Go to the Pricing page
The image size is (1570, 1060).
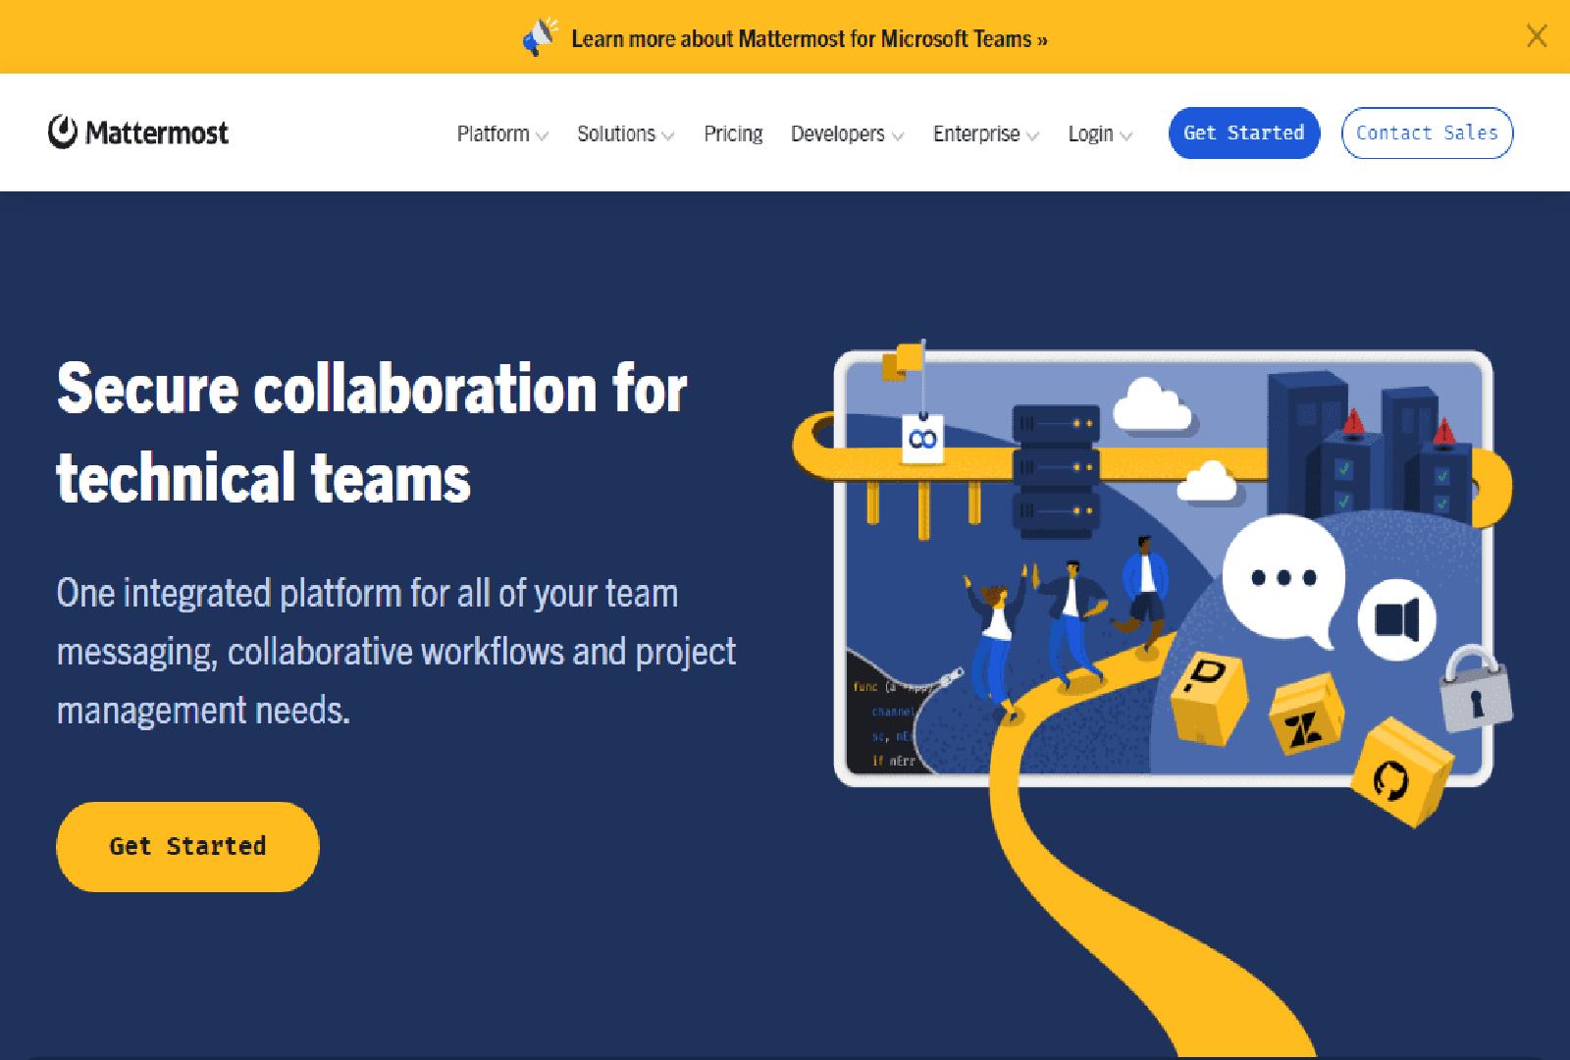click(733, 133)
